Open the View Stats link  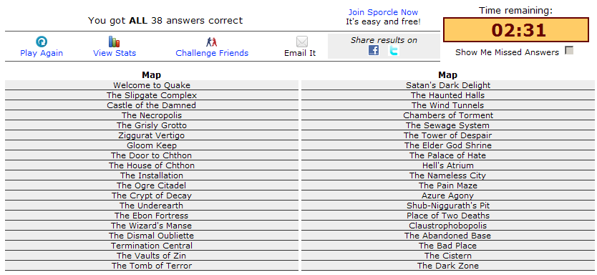[115, 53]
